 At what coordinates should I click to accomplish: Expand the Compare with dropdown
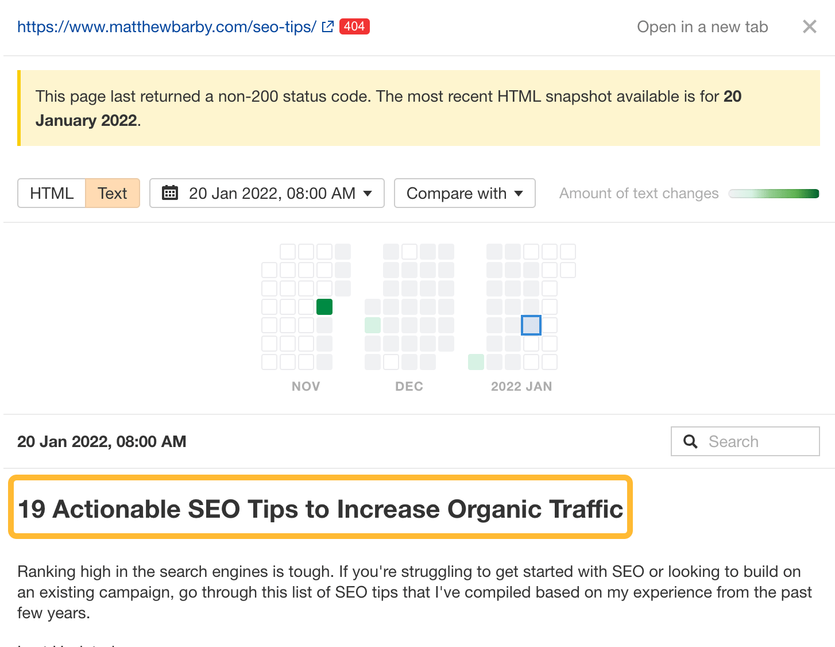tap(464, 193)
